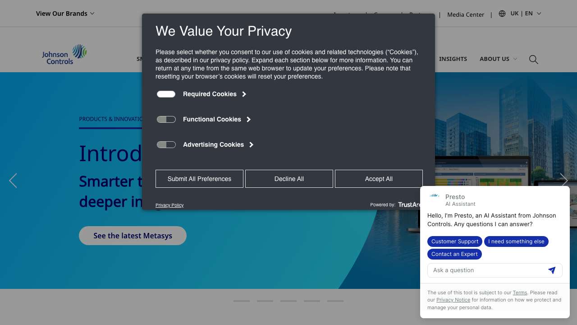Image resolution: width=577 pixels, height=325 pixels.
Task: Advance to the next carousel slide arrow
Action: click(x=564, y=181)
